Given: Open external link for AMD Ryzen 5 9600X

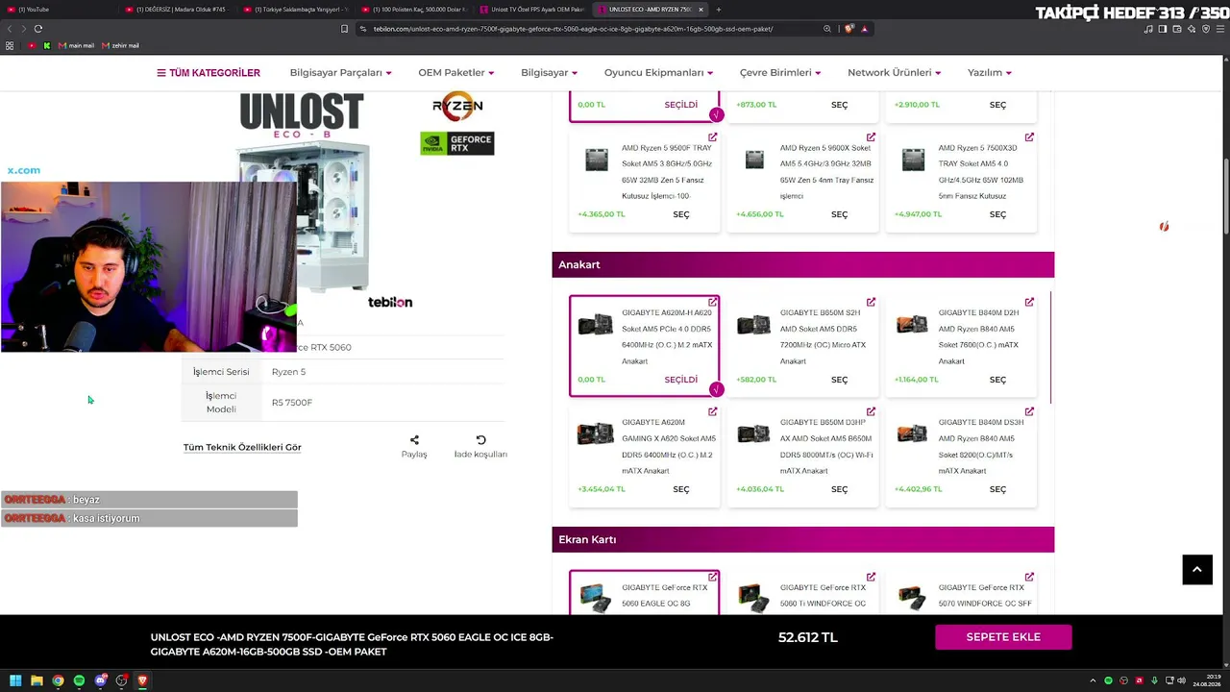Looking at the screenshot, I should [x=871, y=137].
